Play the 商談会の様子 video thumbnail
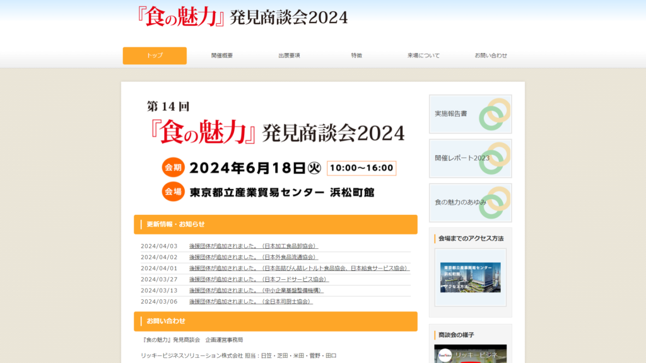The height and width of the screenshot is (363, 646). click(471, 354)
